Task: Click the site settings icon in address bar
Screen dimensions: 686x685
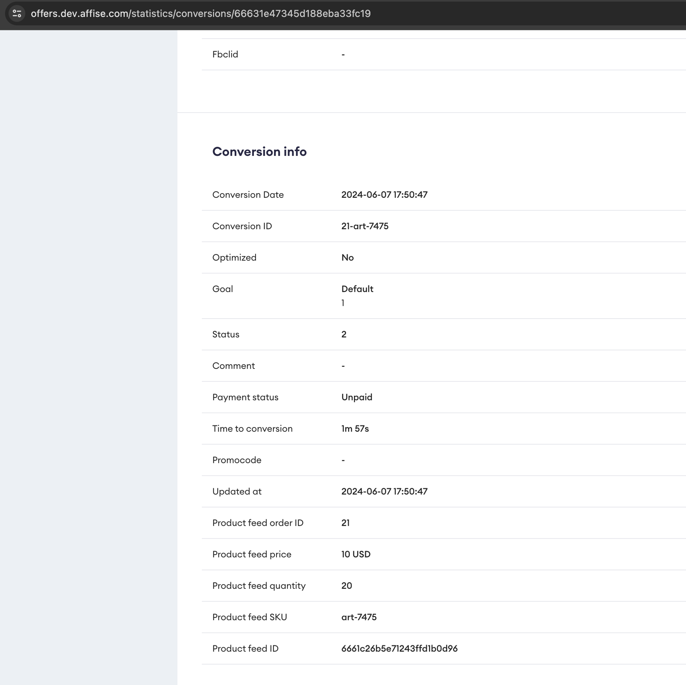Action: coord(17,13)
